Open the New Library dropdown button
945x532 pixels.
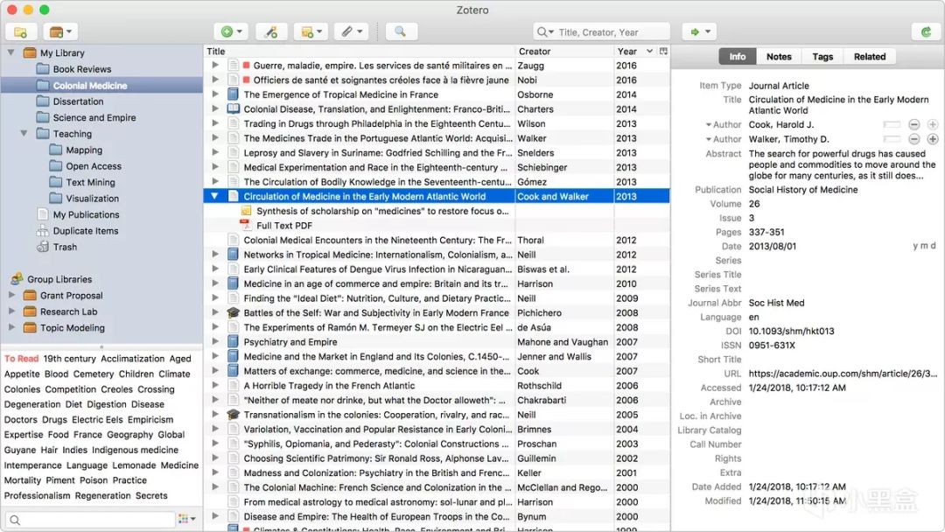pyautogui.click(x=61, y=31)
